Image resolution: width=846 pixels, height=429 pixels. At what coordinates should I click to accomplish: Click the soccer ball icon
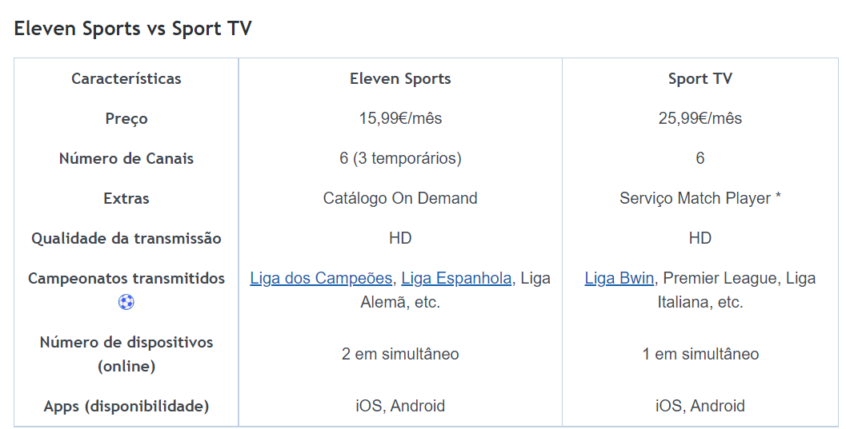tap(126, 302)
